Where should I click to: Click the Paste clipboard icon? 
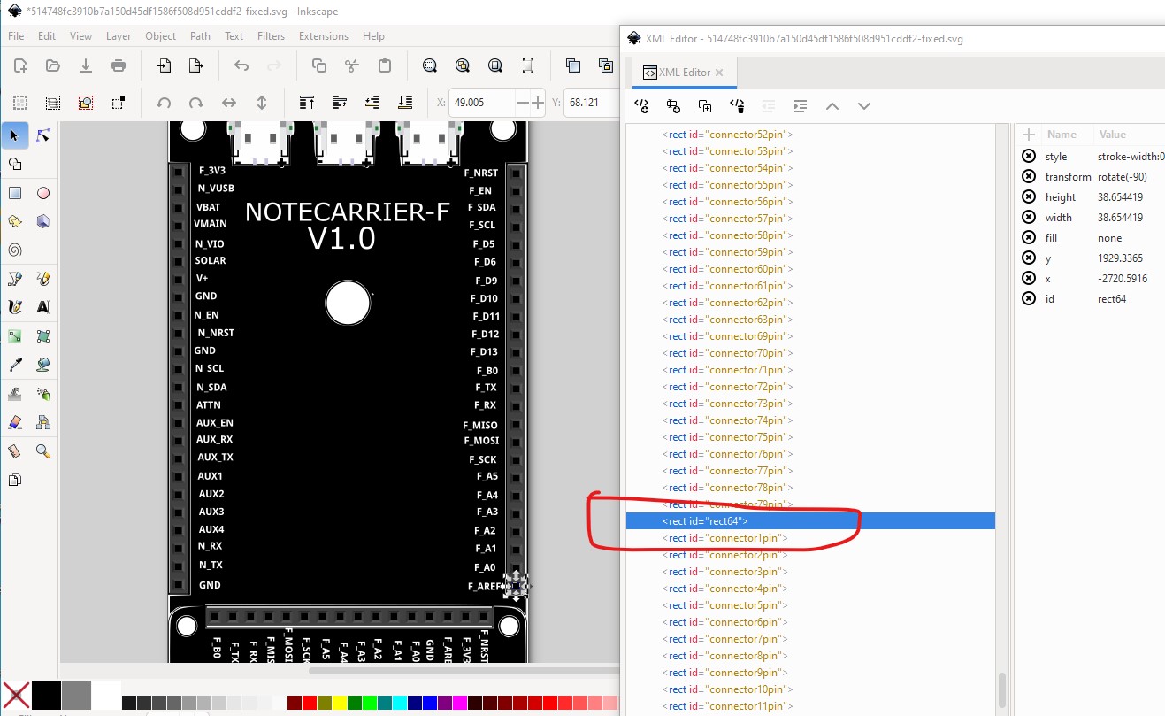385,65
